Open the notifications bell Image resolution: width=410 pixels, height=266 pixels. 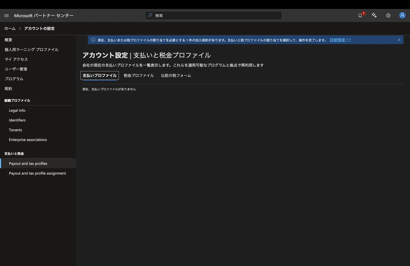click(360, 15)
